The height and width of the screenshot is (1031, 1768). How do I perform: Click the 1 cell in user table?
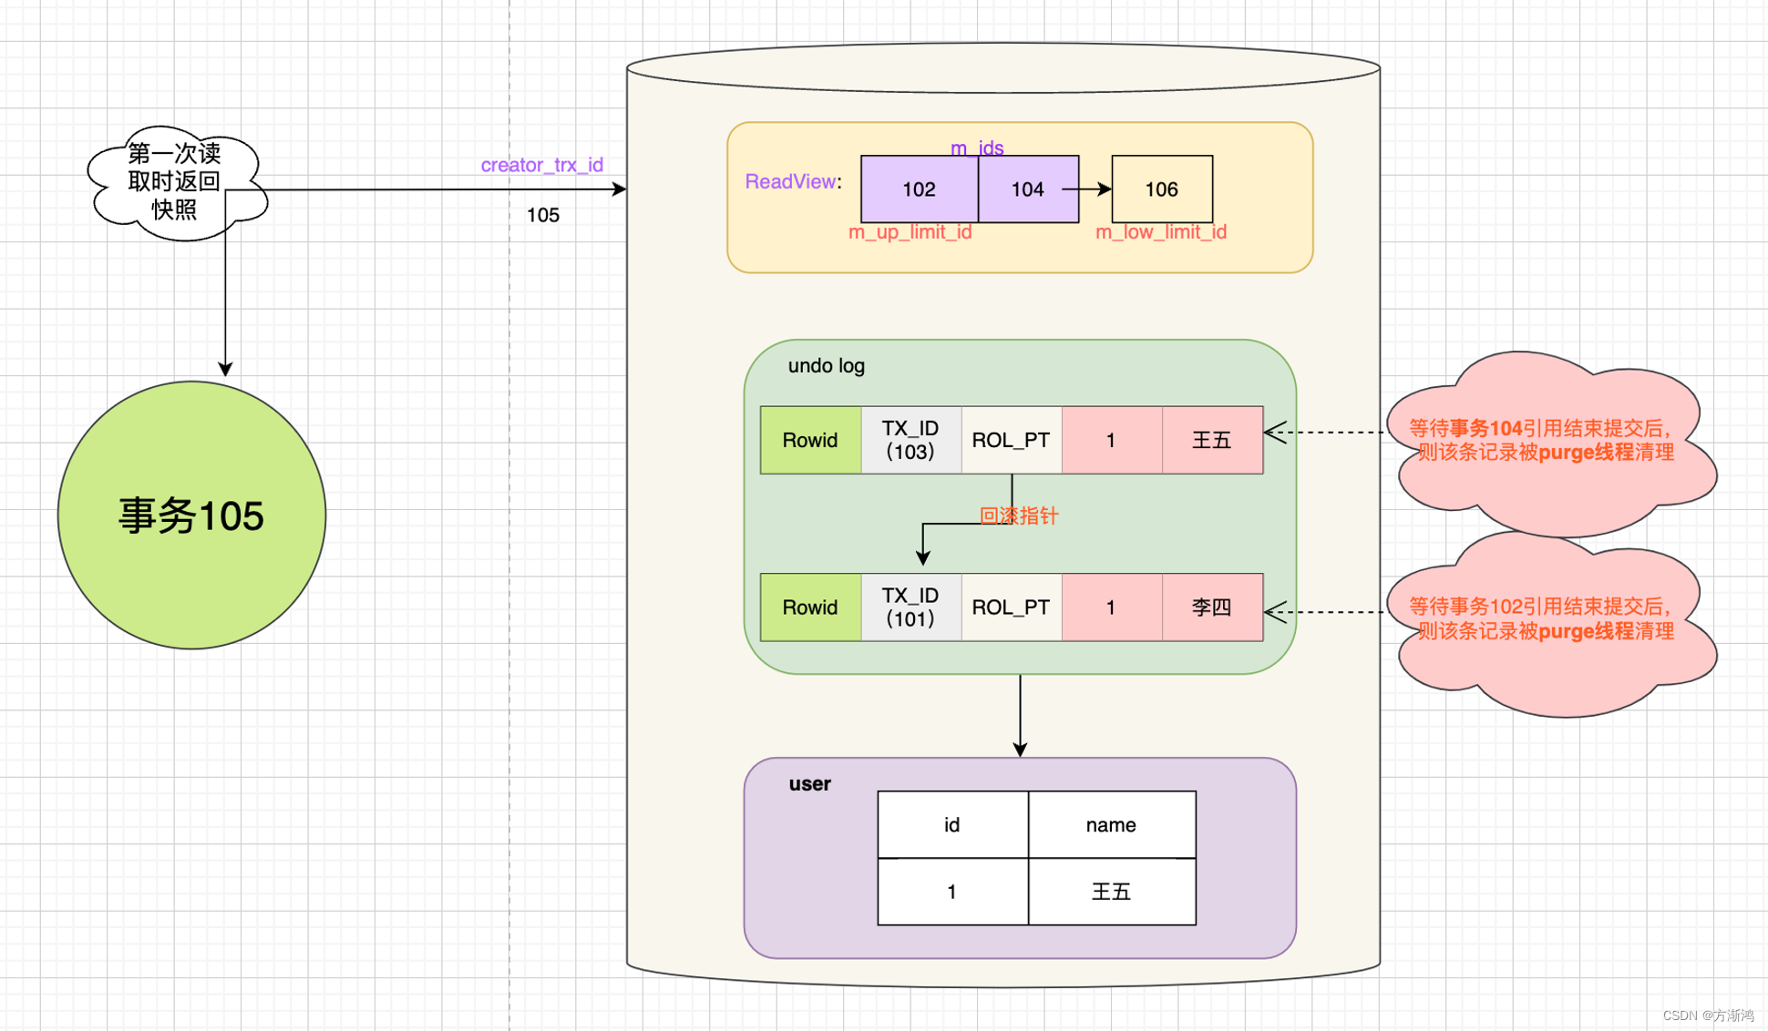(952, 892)
